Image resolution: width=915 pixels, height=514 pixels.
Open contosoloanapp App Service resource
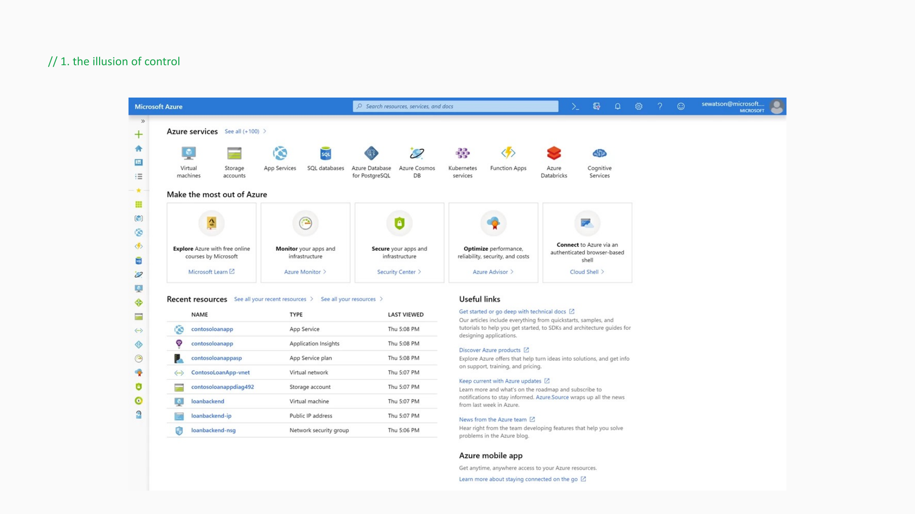tap(212, 329)
